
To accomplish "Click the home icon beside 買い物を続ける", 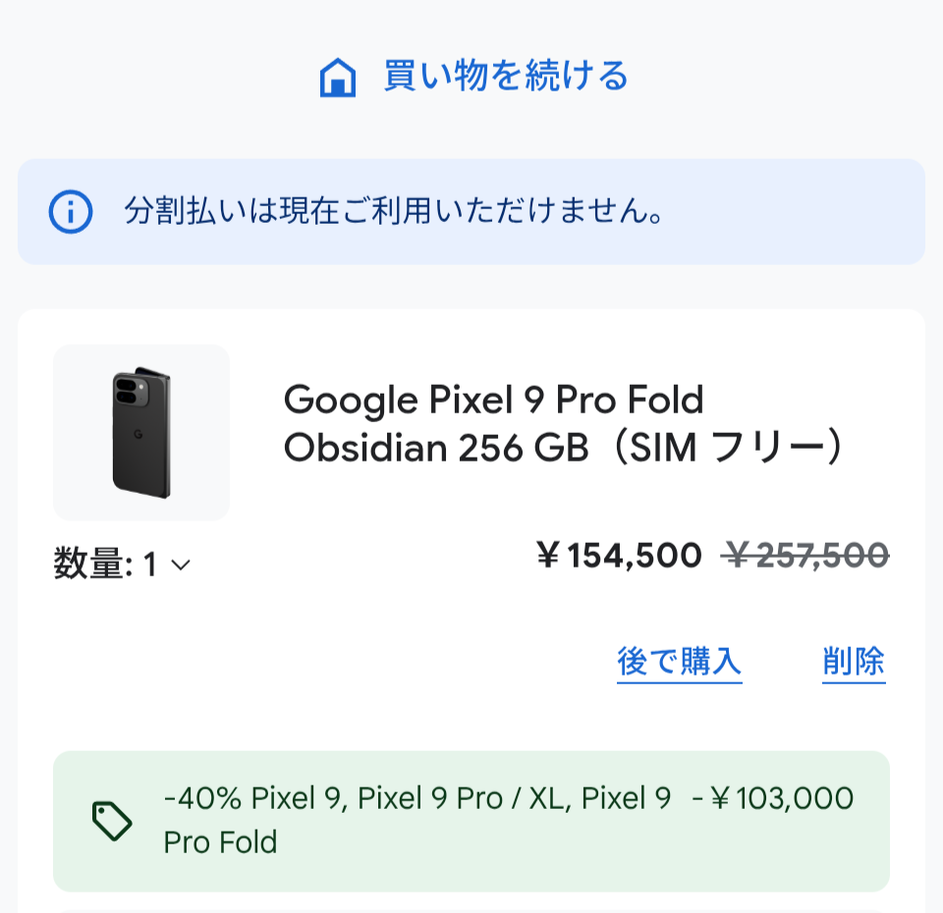I will click(x=337, y=77).
